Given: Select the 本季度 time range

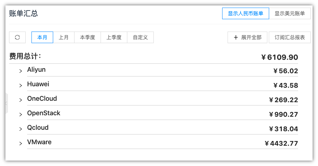Looking at the screenshot, I should (88, 37).
